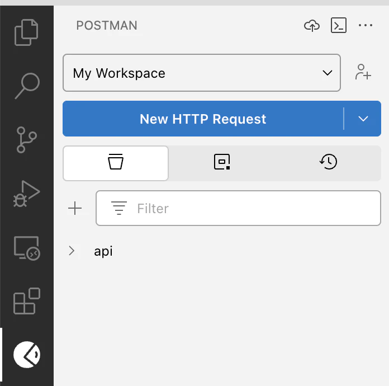Click the New HTTP Request button
The height and width of the screenshot is (386, 389).
pos(203,119)
